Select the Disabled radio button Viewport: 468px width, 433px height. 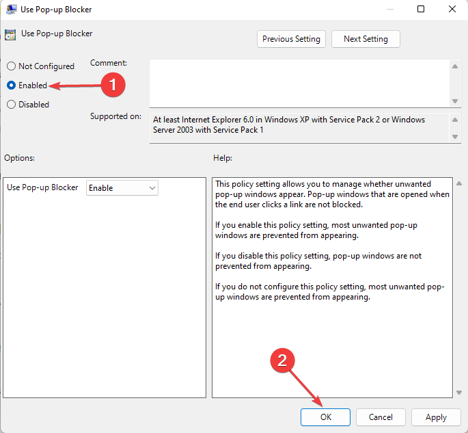(12, 104)
